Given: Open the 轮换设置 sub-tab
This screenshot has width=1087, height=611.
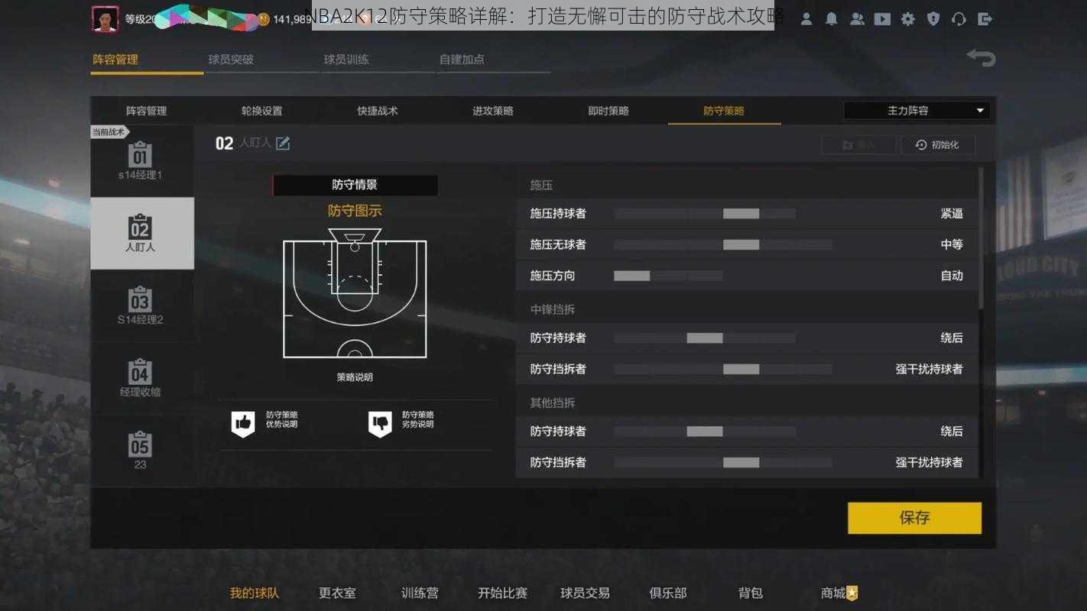Looking at the screenshot, I should click(x=261, y=111).
